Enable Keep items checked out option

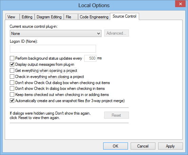[12, 95]
